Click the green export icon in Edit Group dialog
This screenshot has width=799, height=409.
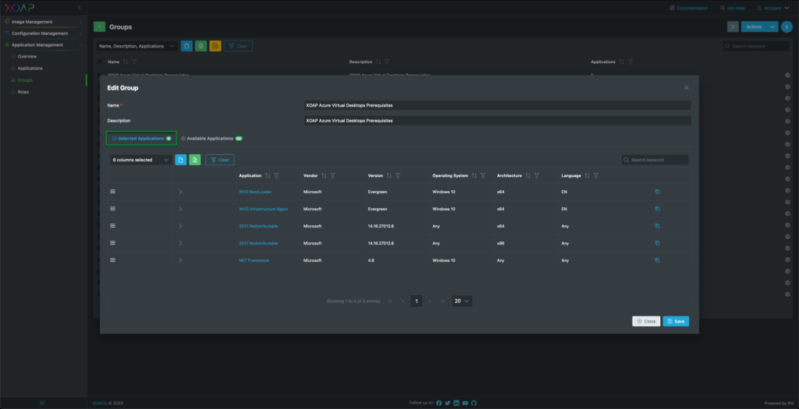194,160
